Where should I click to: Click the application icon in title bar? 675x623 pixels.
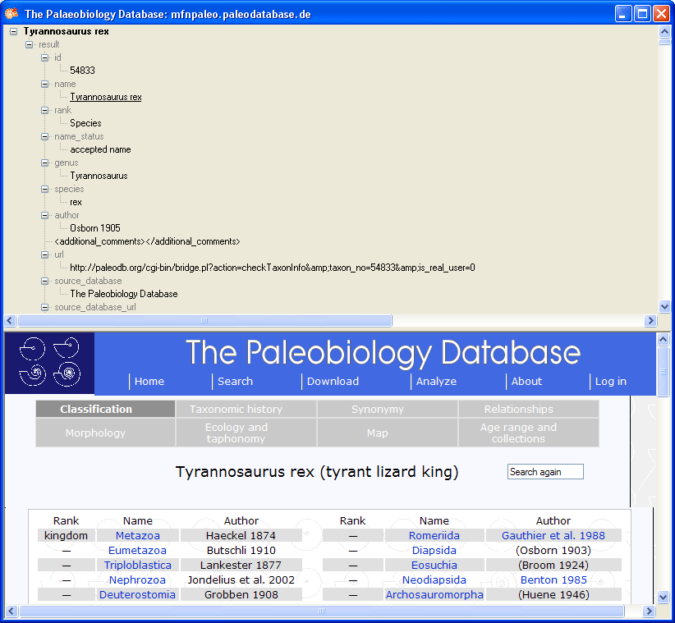(x=11, y=13)
